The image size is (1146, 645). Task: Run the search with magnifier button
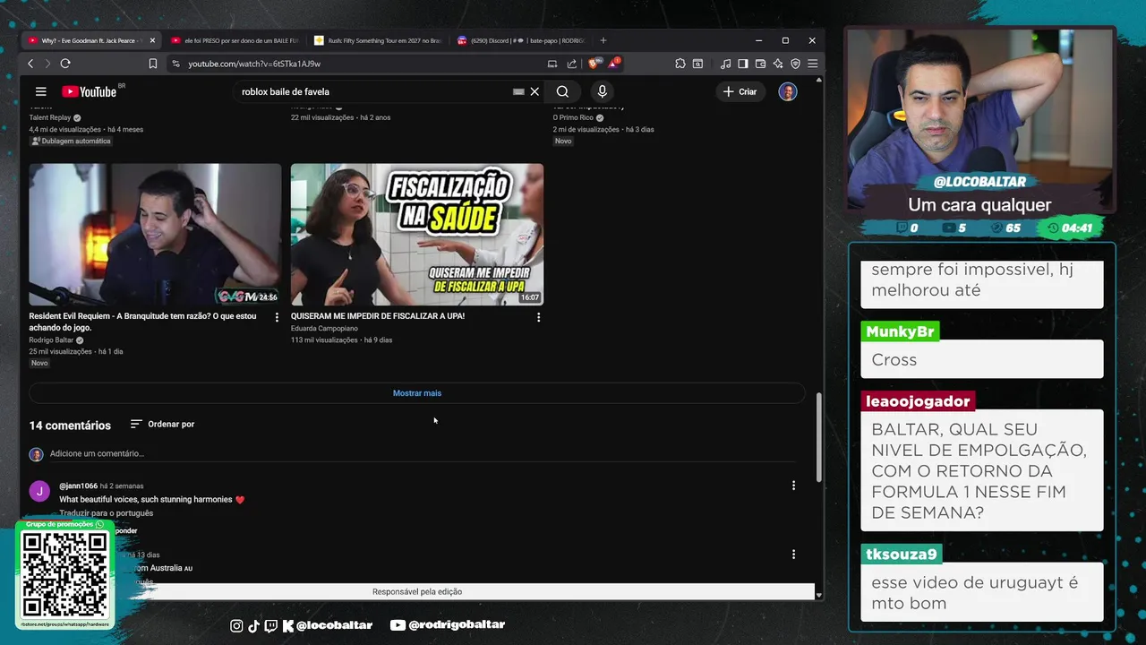point(562,91)
